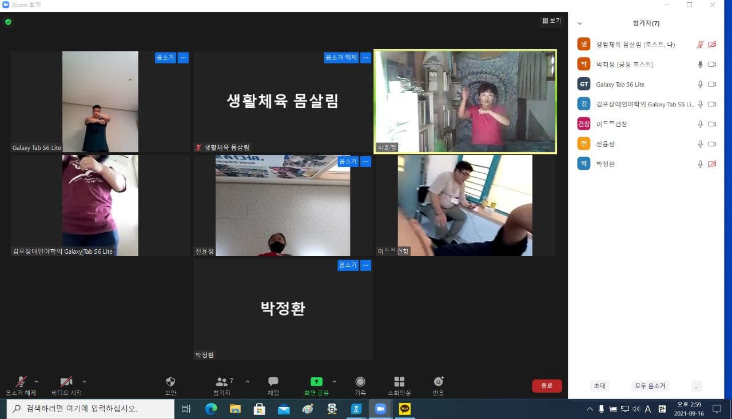Image resolution: width=732 pixels, height=419 pixels.
Task: Click microphone icon next to 박희정 in participants
Action: 700,64
